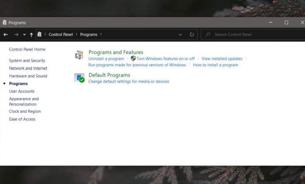Click How to install a program
Image resolution: width=305 pixels, height=184 pixels.
click(x=215, y=65)
